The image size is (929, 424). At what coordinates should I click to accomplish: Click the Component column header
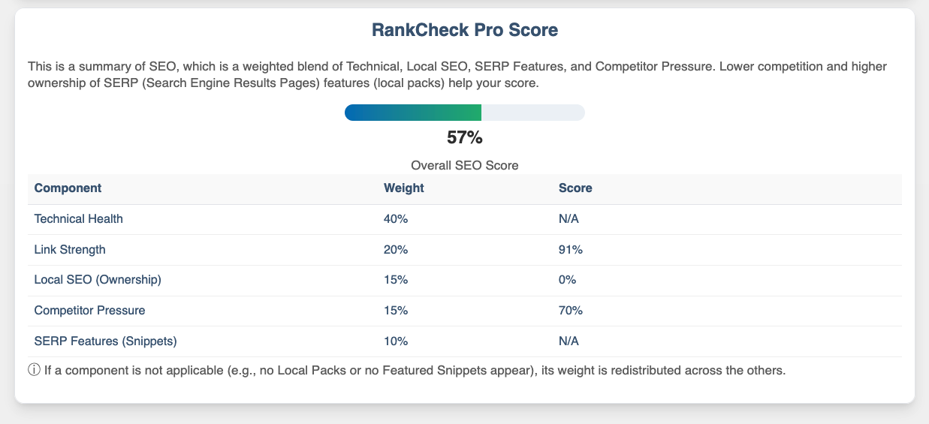coord(68,188)
